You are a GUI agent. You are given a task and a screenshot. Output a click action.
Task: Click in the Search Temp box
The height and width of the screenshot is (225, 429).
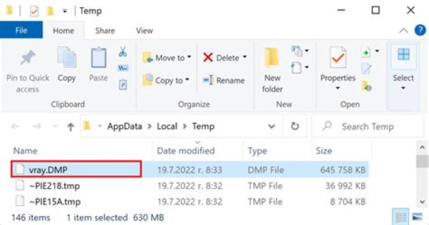(368, 126)
